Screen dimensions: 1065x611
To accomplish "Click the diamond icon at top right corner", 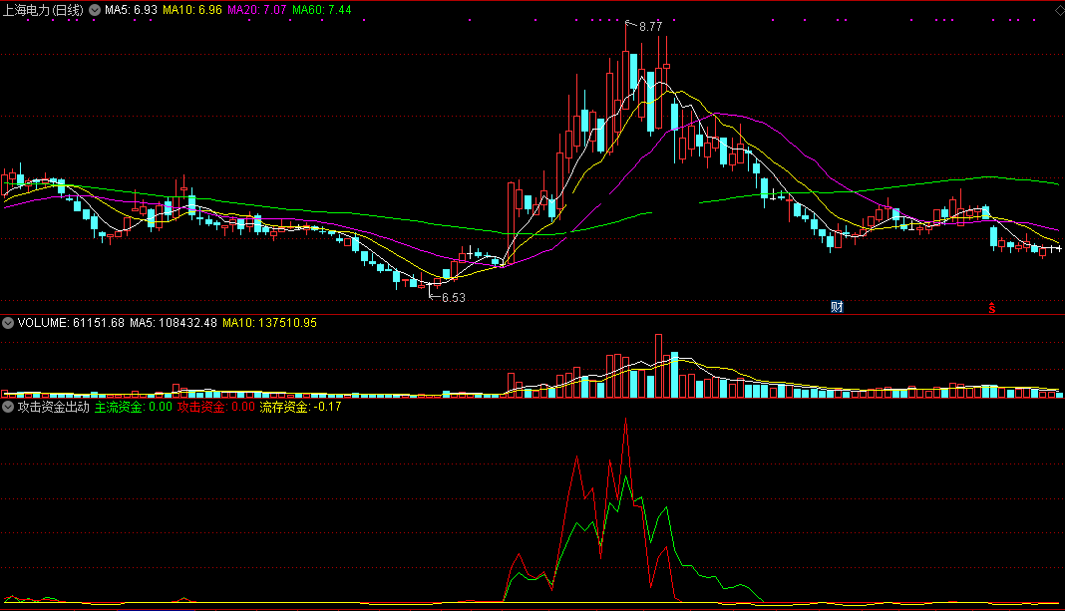I will click(1060, 10).
